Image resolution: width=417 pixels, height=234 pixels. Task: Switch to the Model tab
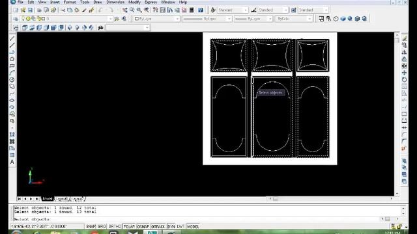point(48,199)
